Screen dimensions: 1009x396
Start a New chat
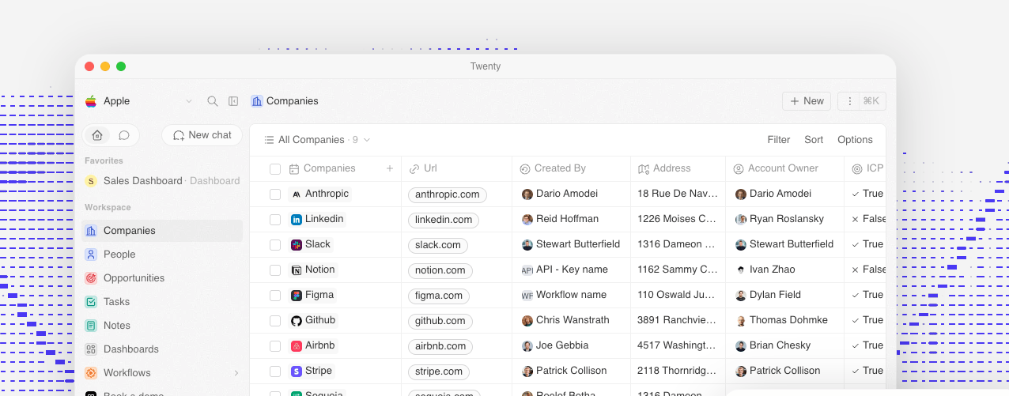pos(202,135)
